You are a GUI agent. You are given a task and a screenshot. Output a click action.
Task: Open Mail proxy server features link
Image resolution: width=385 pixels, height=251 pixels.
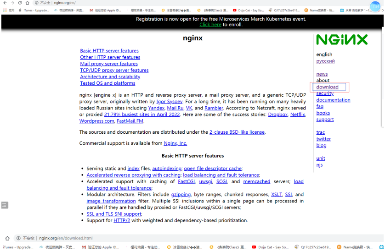point(109,64)
